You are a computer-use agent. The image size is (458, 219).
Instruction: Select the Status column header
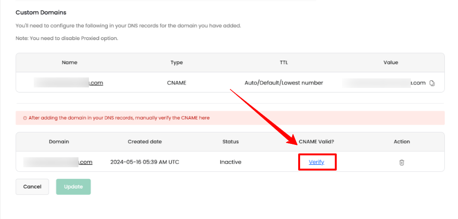coord(230,142)
